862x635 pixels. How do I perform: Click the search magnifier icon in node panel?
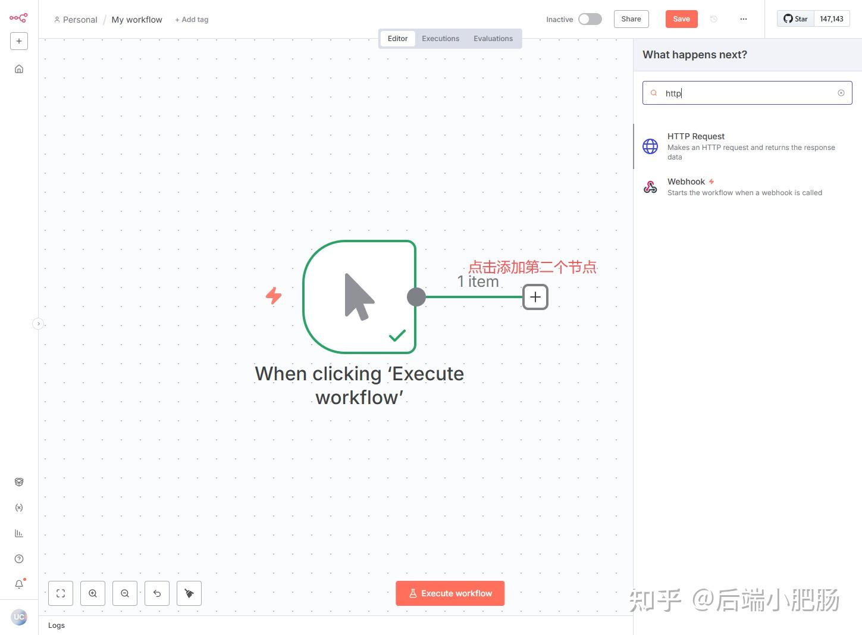tap(654, 93)
